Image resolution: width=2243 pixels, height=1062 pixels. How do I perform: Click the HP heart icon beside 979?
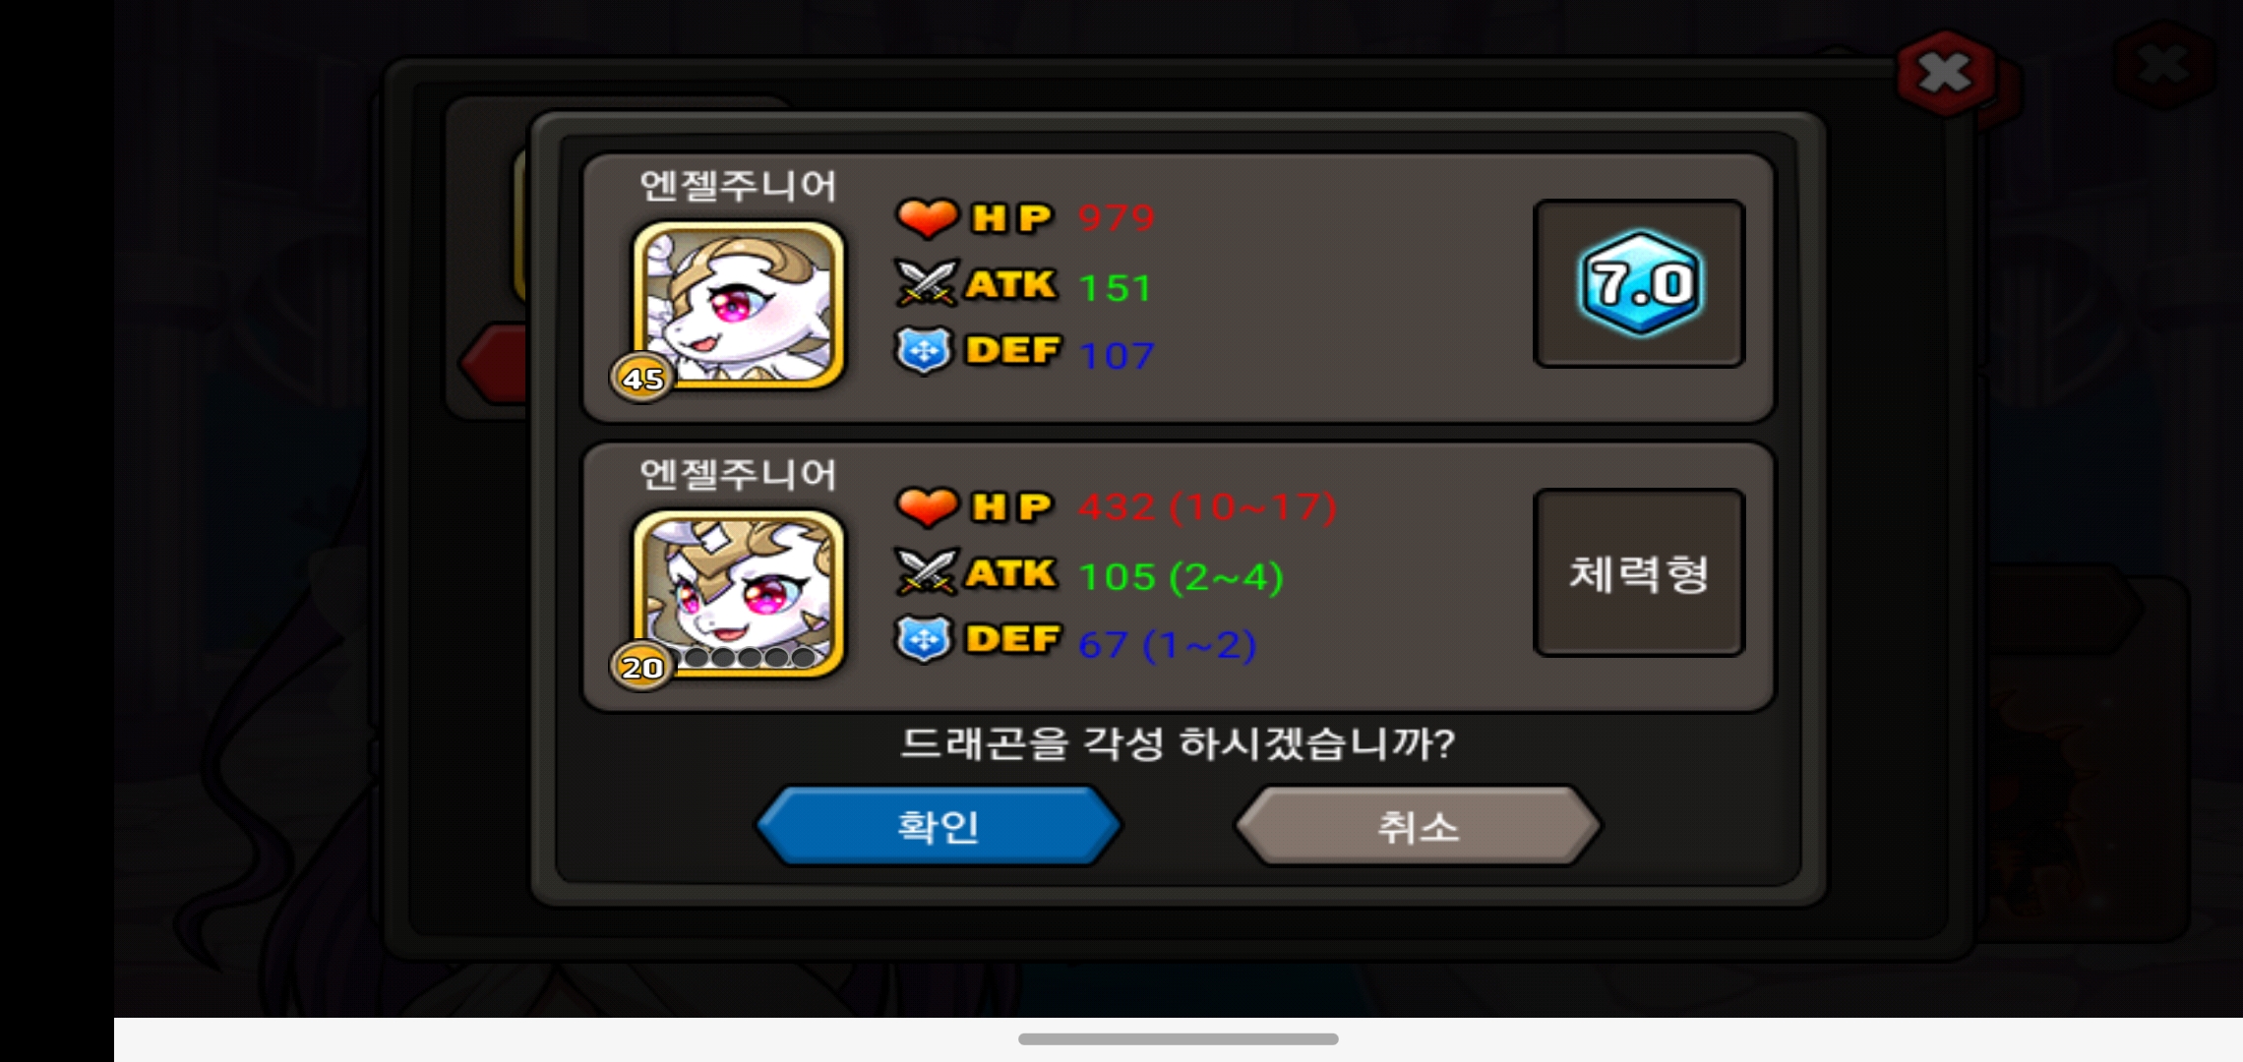click(927, 218)
